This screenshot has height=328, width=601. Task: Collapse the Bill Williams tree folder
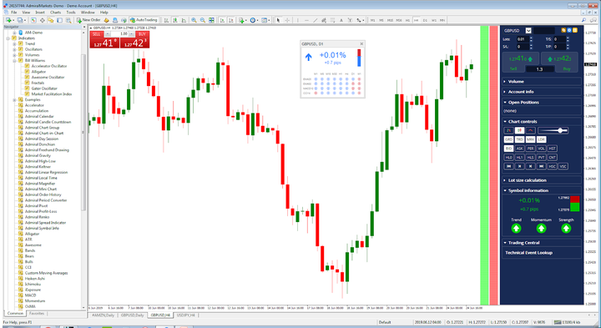pos(14,61)
